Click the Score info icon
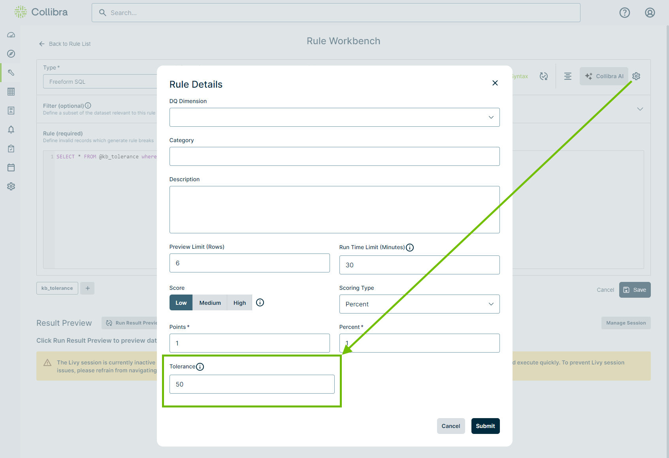This screenshot has height=458, width=669. 260,302
